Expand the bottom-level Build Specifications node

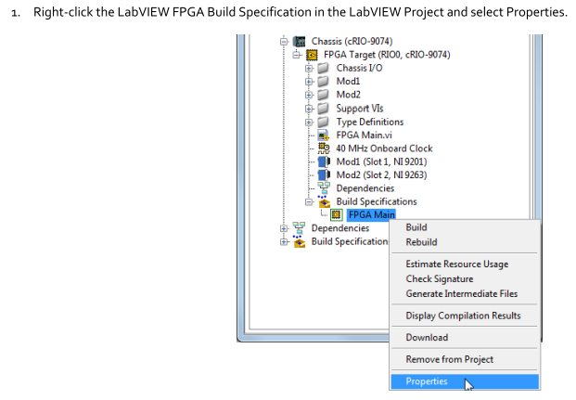point(284,241)
